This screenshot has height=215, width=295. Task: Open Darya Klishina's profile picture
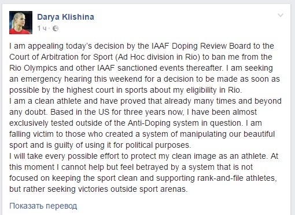coord(21,23)
